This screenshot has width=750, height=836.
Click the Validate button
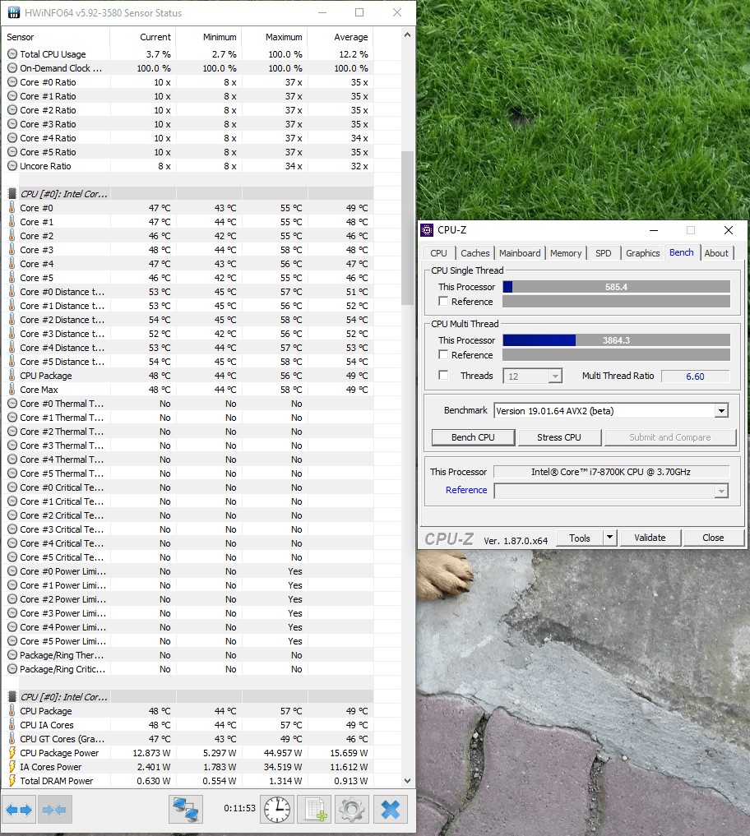coord(650,538)
